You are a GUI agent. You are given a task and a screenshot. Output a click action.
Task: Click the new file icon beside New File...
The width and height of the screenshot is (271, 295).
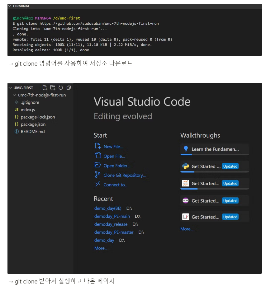[98, 146]
